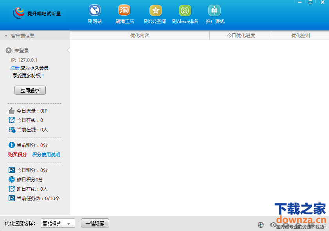Click the sidebar collapse arrow notch

point(68,50)
